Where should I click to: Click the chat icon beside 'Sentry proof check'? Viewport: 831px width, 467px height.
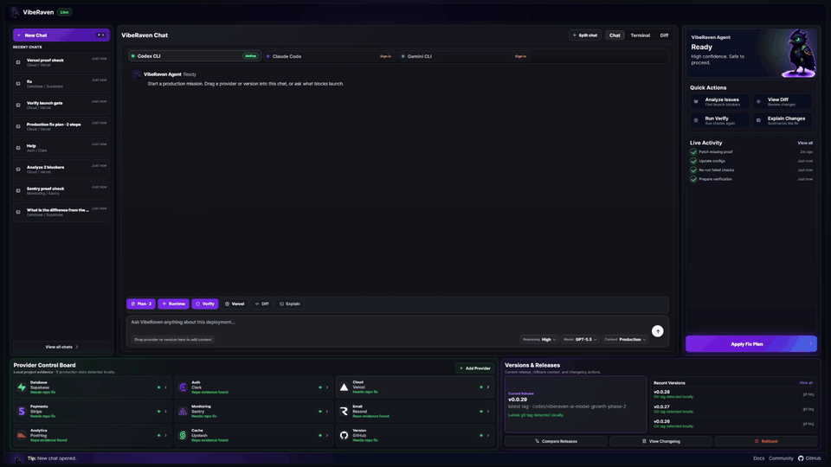[18, 190]
